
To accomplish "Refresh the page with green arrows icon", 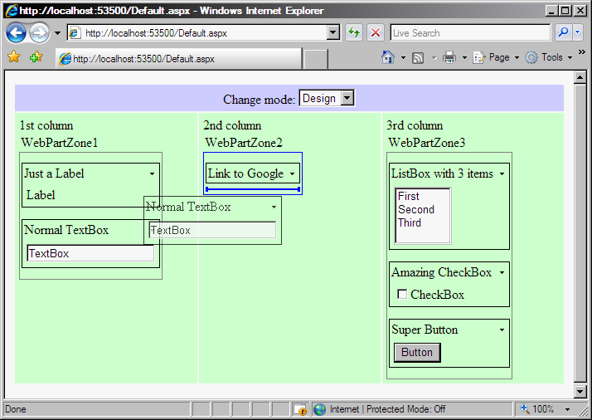I will (x=354, y=33).
